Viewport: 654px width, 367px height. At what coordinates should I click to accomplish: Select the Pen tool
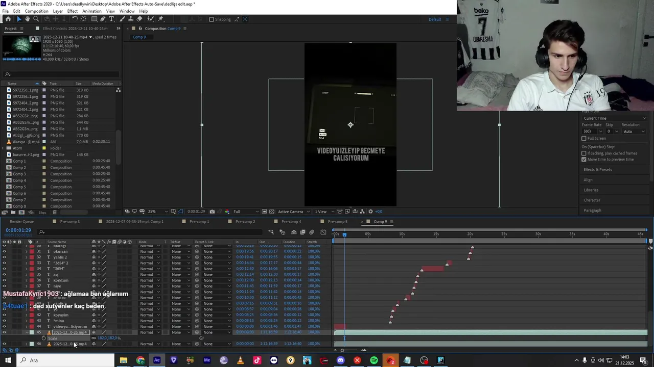[x=103, y=19]
